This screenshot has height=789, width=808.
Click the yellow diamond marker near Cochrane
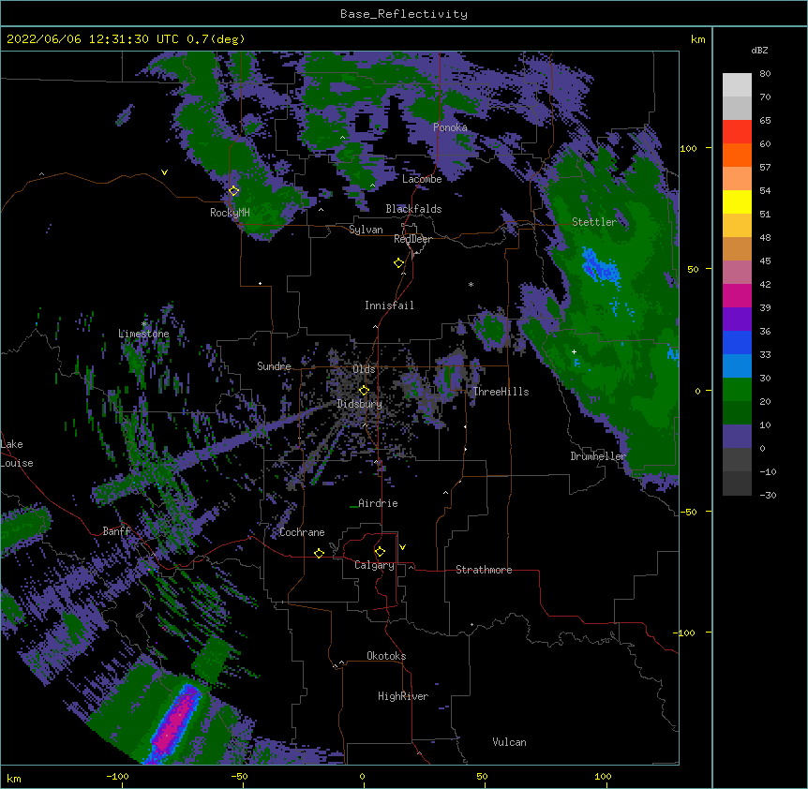click(x=319, y=553)
